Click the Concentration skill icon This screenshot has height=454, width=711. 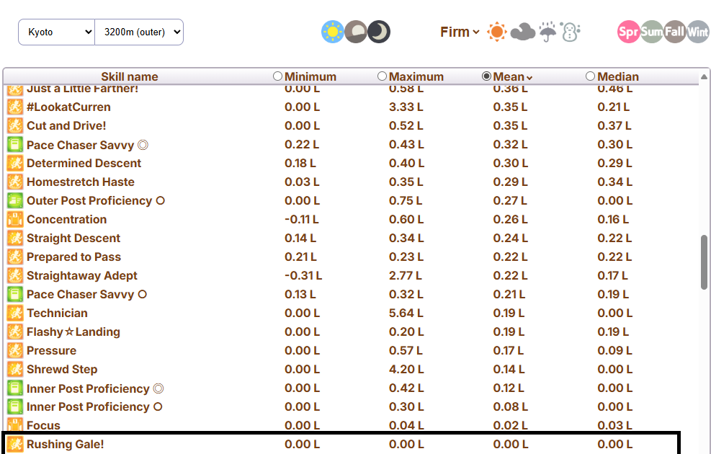[15, 220]
